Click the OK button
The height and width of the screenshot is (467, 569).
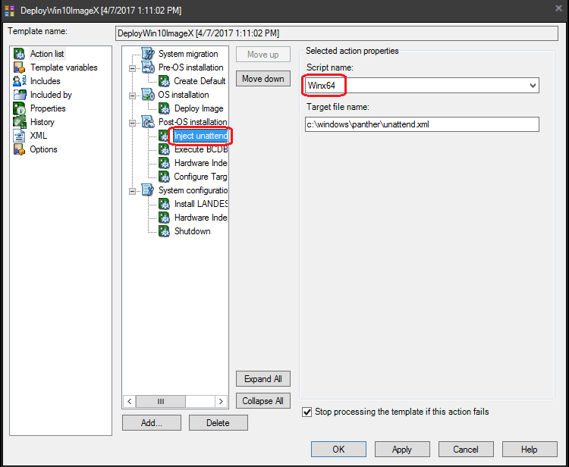(338, 450)
